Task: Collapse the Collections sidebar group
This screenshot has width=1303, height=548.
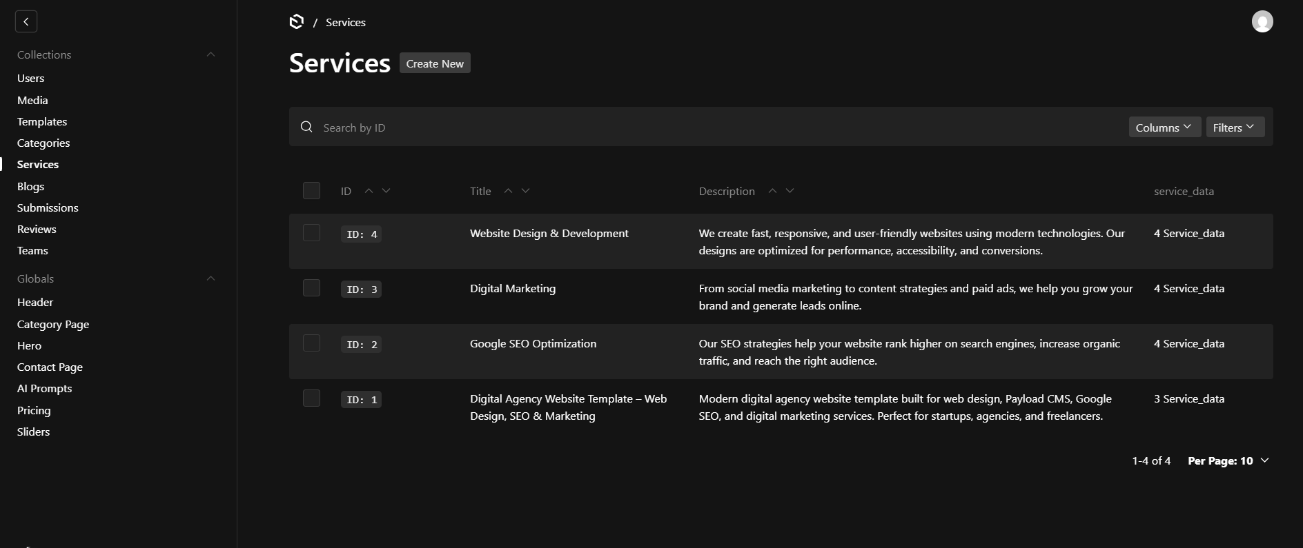Action: (210, 54)
